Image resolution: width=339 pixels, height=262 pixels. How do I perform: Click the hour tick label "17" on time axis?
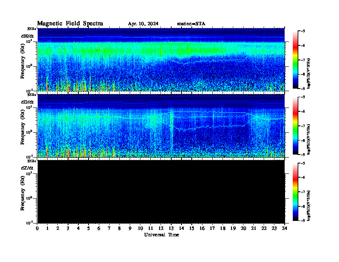212,229
